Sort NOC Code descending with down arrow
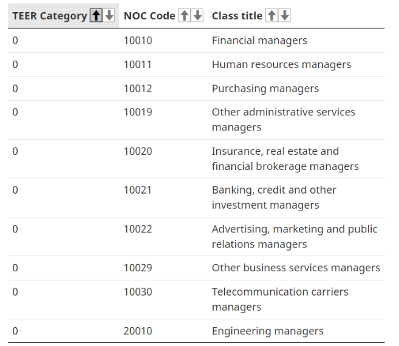The height and width of the screenshot is (346, 399). (197, 16)
